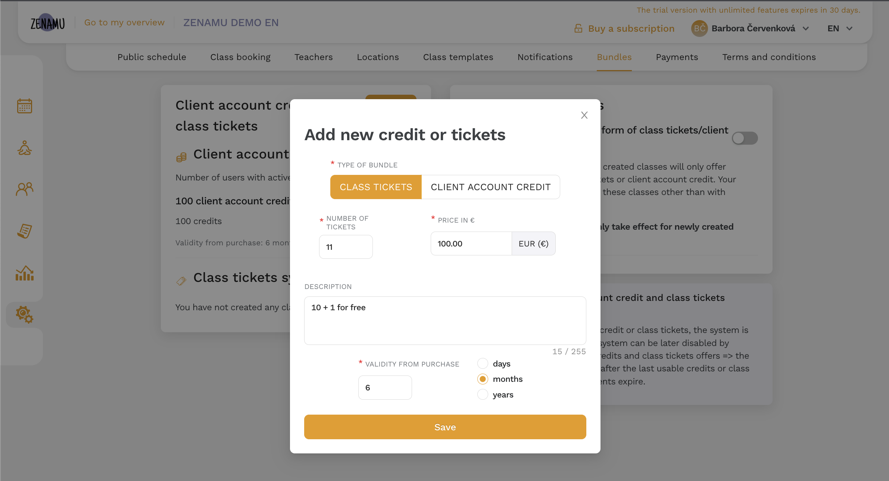
Task: Select CLIENT ACCOUNT CREDIT bundle type
Action: 490,186
